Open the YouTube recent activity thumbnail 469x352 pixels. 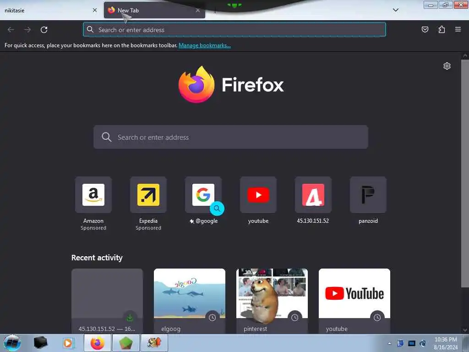(354, 293)
